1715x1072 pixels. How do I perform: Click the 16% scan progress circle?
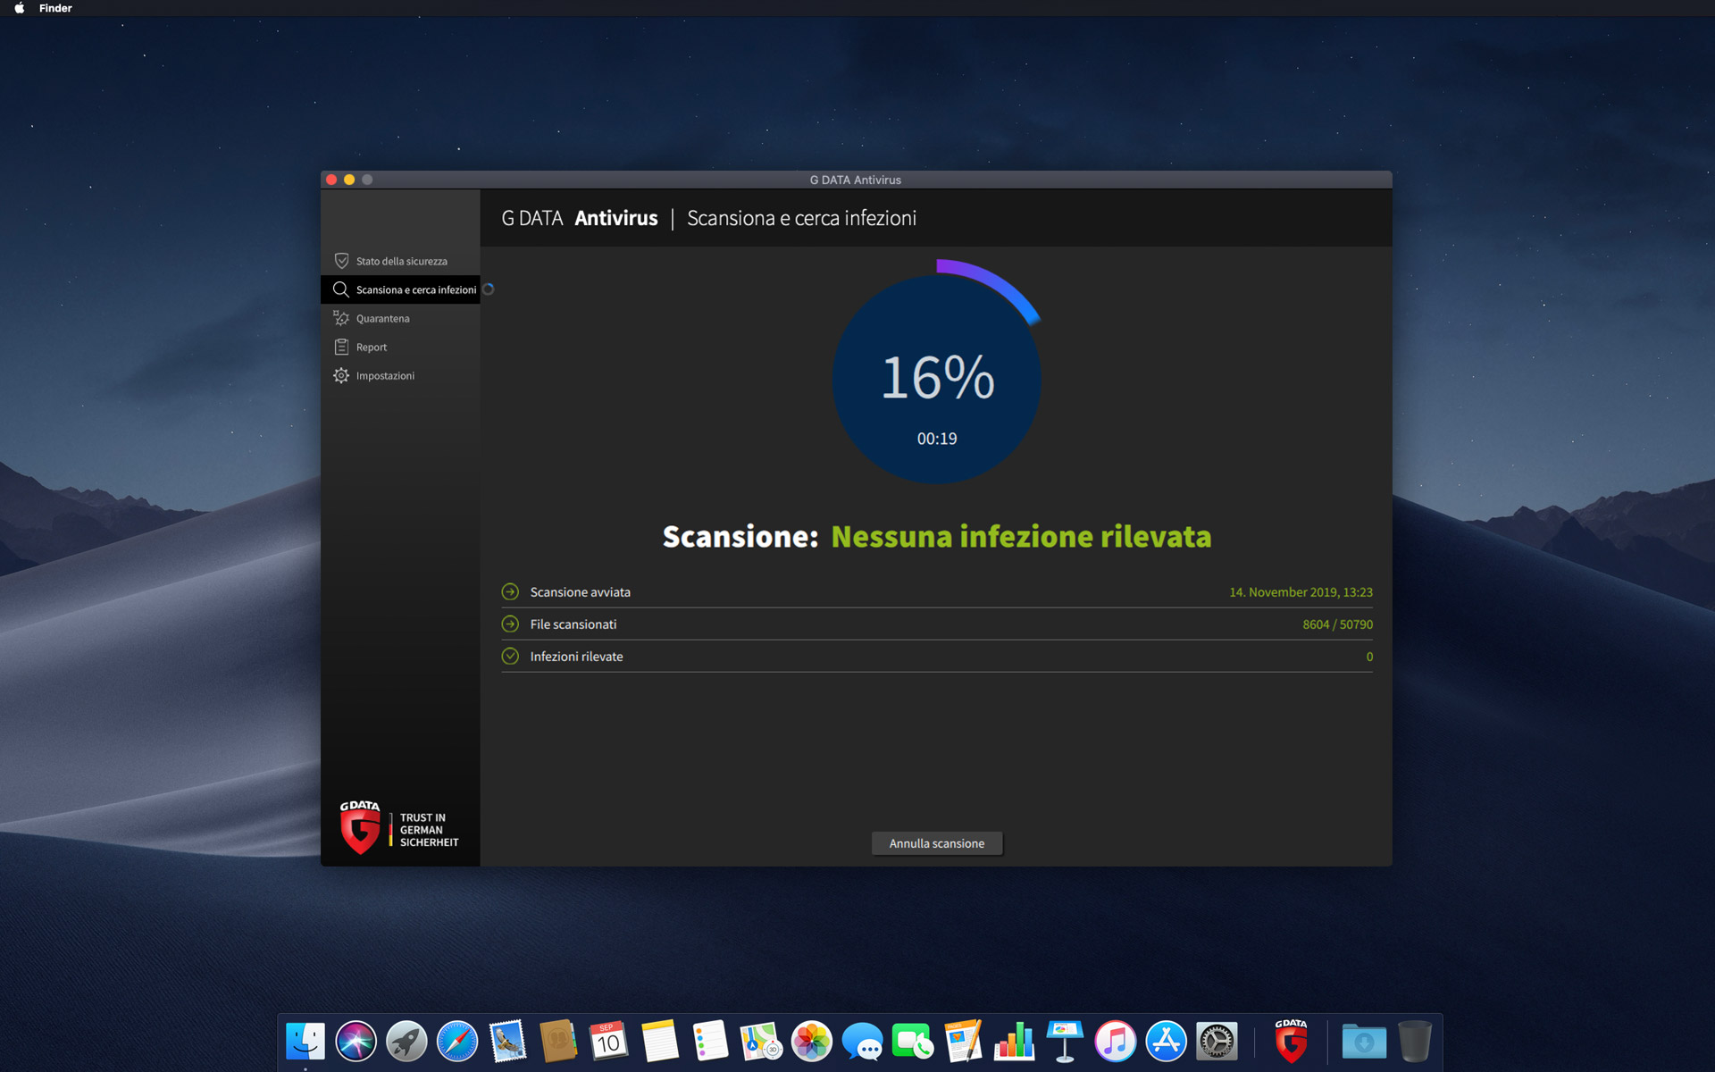point(937,379)
